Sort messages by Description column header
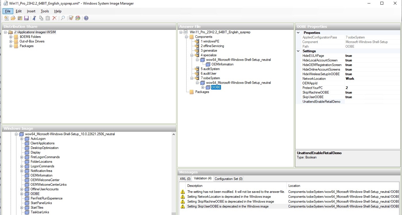Screen dimensions: 402x215 pyautogui.click(x=236, y=186)
